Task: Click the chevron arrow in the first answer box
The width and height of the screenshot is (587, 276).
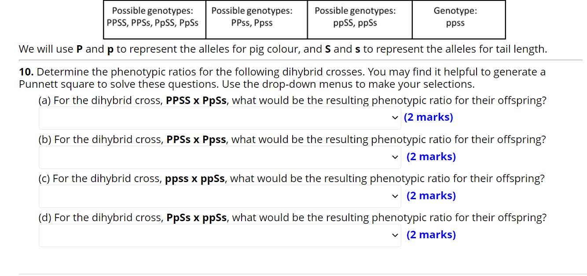Action: (395, 118)
